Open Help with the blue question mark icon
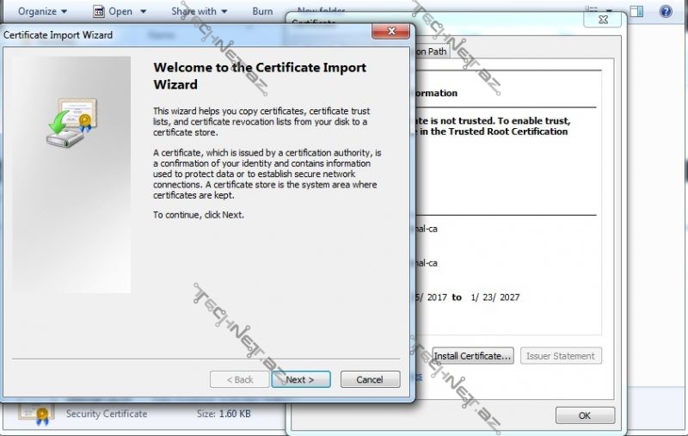688x436 pixels. 665,12
